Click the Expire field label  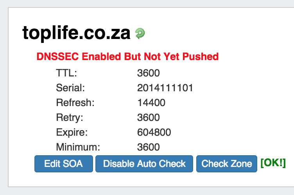click(x=72, y=133)
